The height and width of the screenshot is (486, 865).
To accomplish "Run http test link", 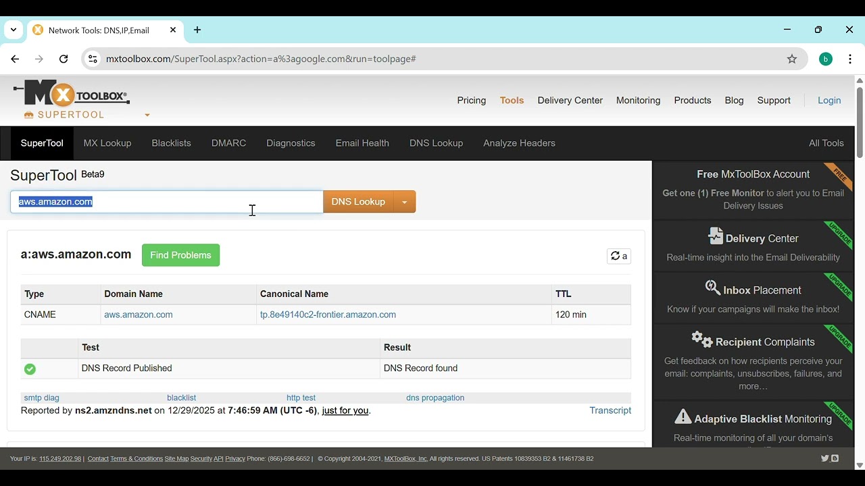I will pyautogui.click(x=301, y=398).
